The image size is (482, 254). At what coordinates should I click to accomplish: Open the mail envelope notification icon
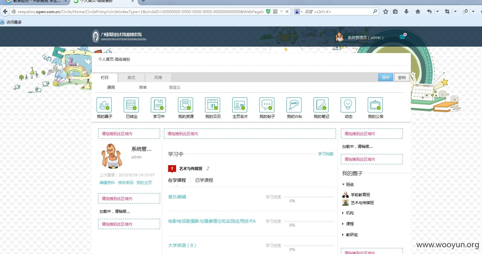(402, 37)
